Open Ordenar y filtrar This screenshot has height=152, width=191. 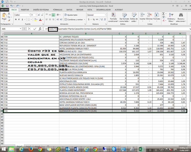click(171, 17)
